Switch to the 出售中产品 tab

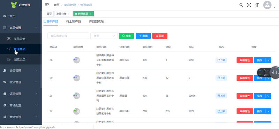coord(51,22)
